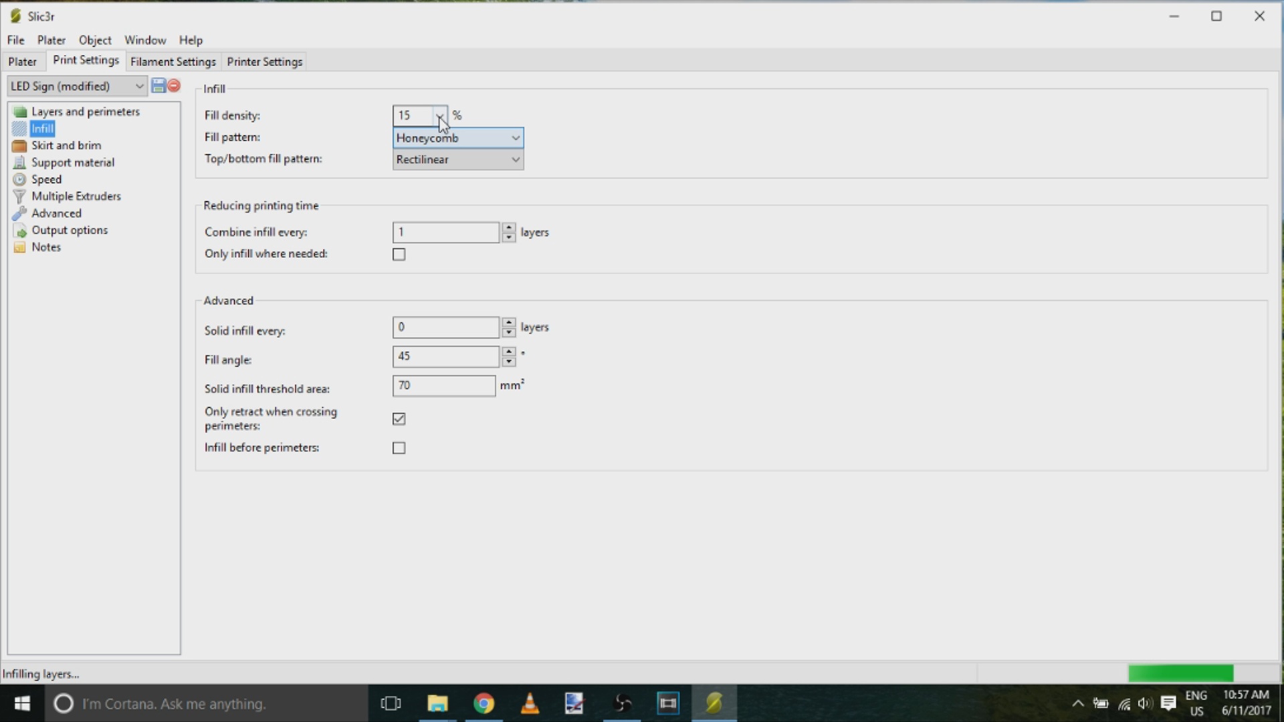Screen dimensions: 1284x722
Task: Click the Solid infill threshold area field
Action: (x=443, y=386)
